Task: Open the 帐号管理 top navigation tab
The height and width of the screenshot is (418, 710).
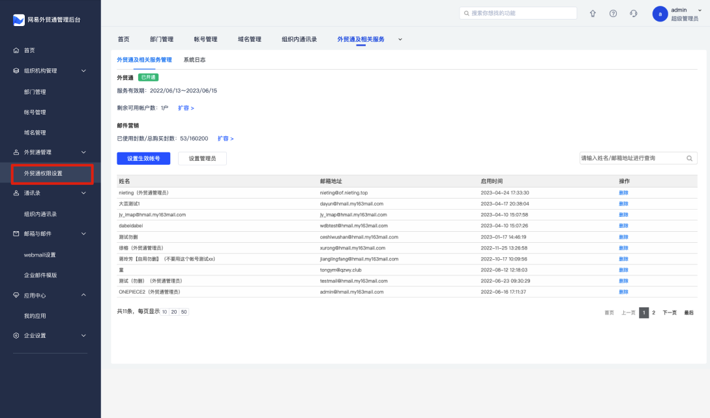Action: (205, 39)
